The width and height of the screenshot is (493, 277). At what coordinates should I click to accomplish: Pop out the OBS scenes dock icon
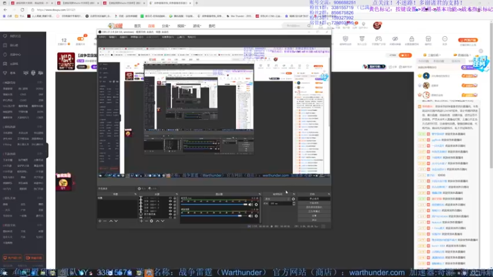(x=136, y=194)
